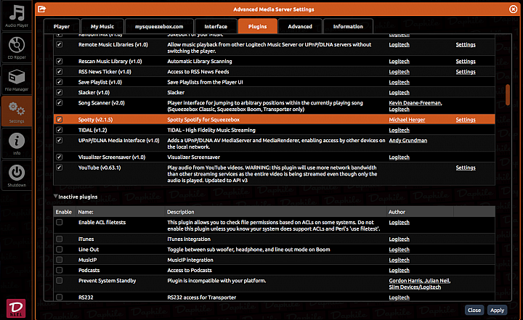Open the Settings gears sidebar icon
This screenshot has height=320, width=523.
[17, 111]
